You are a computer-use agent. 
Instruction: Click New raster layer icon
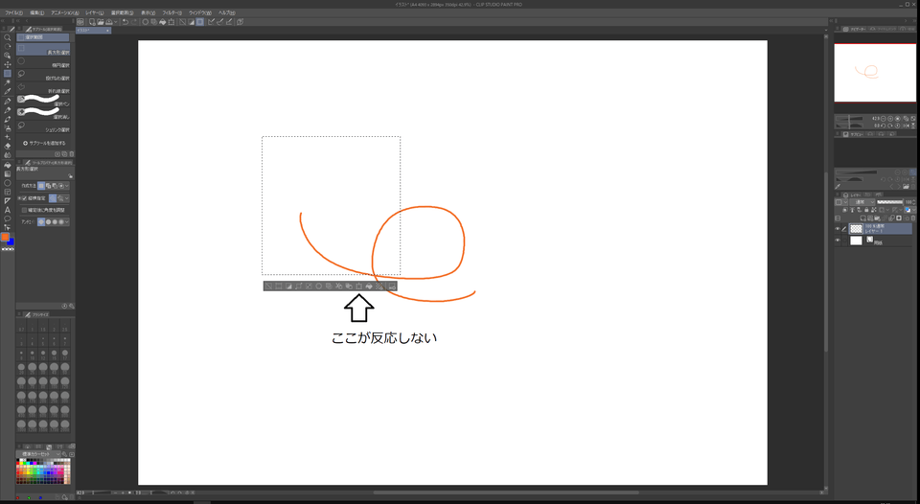click(862, 218)
